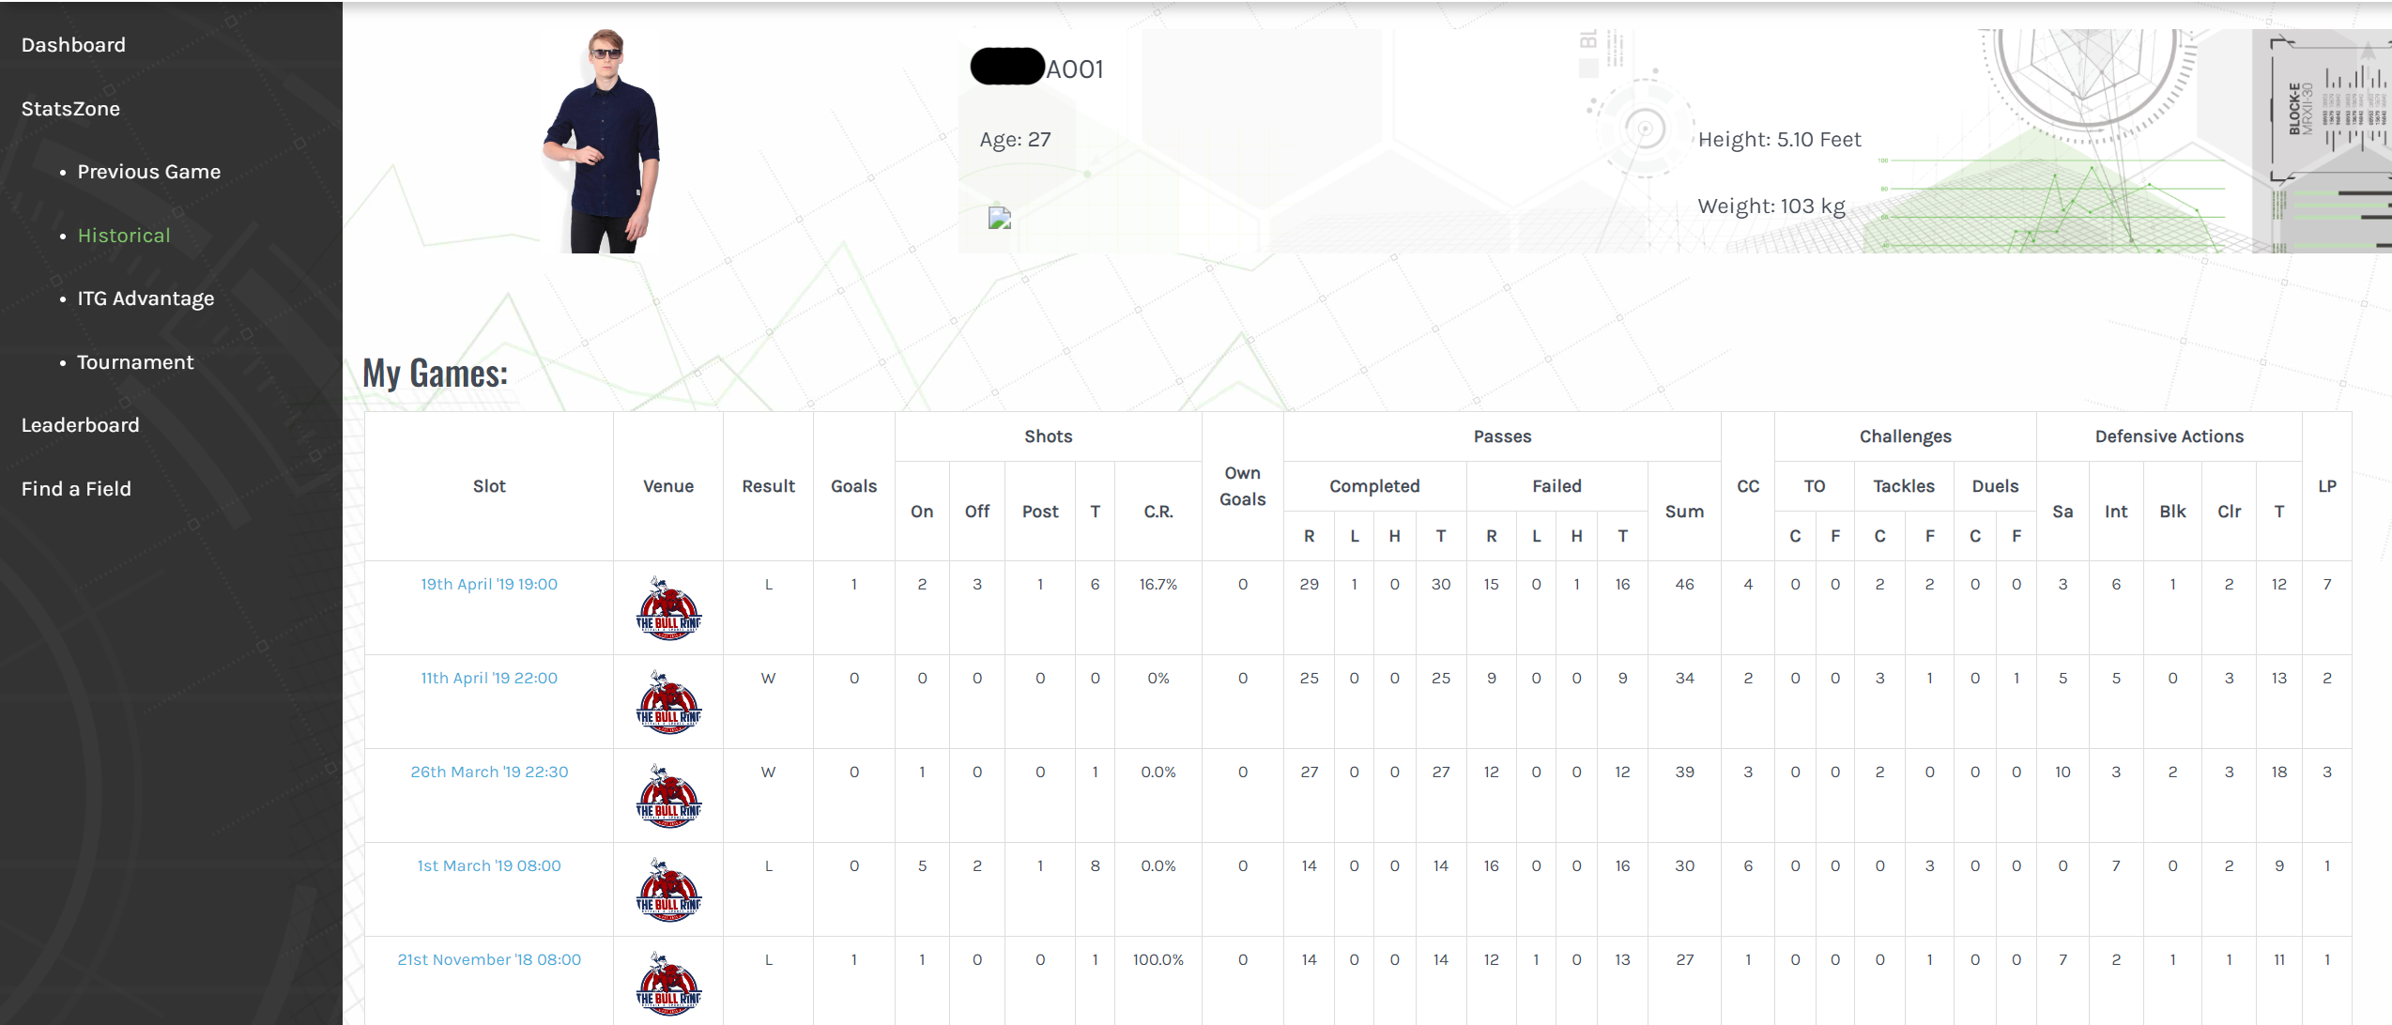The width and height of the screenshot is (2392, 1025).
Task: Select Historical in the sidebar
Action: tap(124, 236)
